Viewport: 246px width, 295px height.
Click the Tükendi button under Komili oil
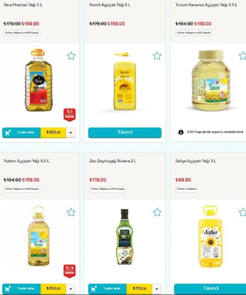click(x=125, y=133)
